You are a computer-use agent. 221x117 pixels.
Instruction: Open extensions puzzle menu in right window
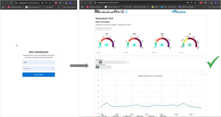click(x=205, y=3)
